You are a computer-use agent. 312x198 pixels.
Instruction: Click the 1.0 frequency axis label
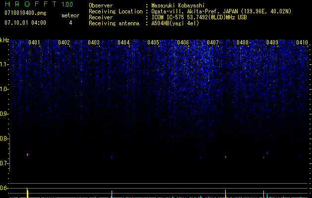pyautogui.click(x=4, y=89)
